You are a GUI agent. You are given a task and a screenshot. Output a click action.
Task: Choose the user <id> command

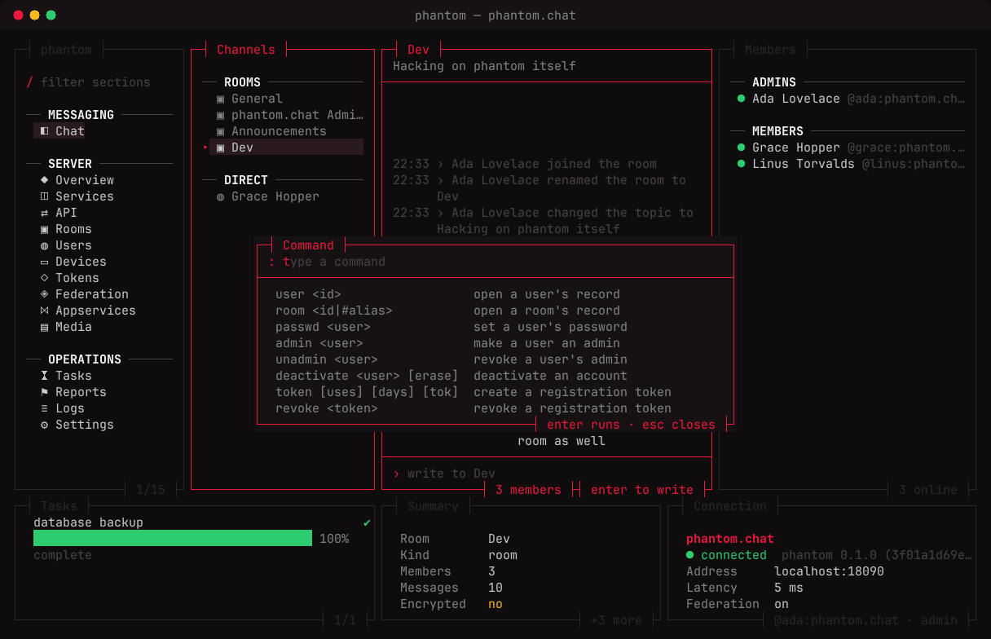tap(495, 294)
